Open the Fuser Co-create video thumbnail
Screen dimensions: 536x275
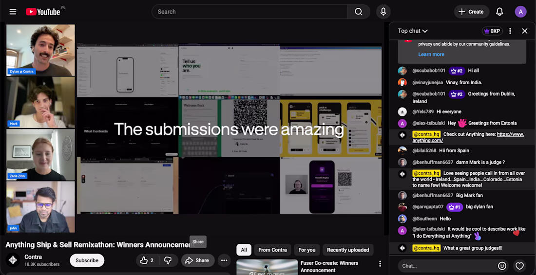click(x=267, y=268)
